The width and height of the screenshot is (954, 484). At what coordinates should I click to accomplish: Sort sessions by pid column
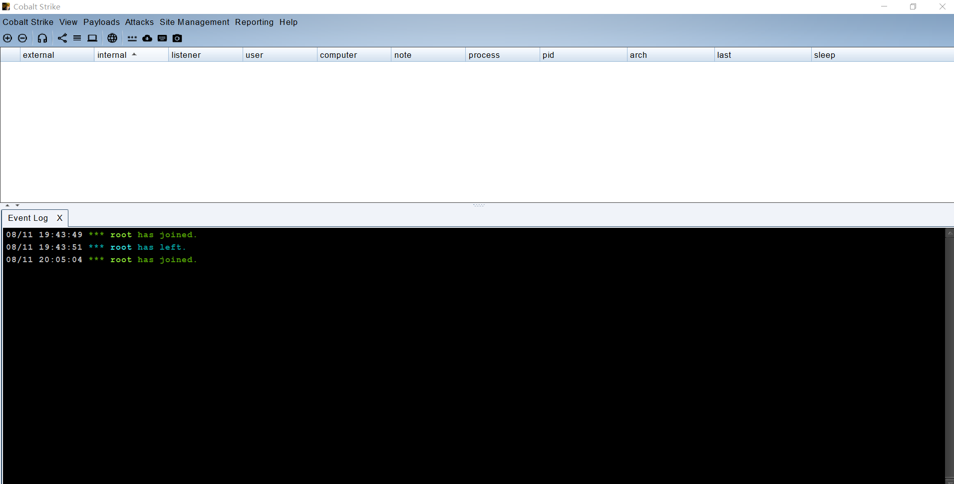point(583,55)
